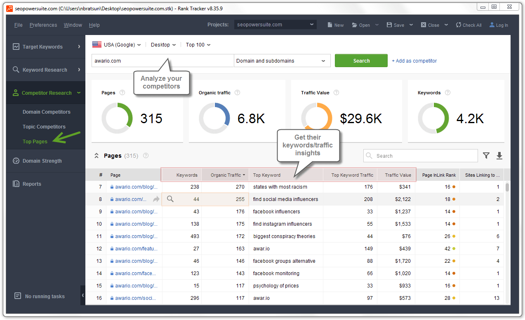The width and height of the screenshot is (525, 320).
Task: Open the Help menu
Action: (x=94, y=25)
